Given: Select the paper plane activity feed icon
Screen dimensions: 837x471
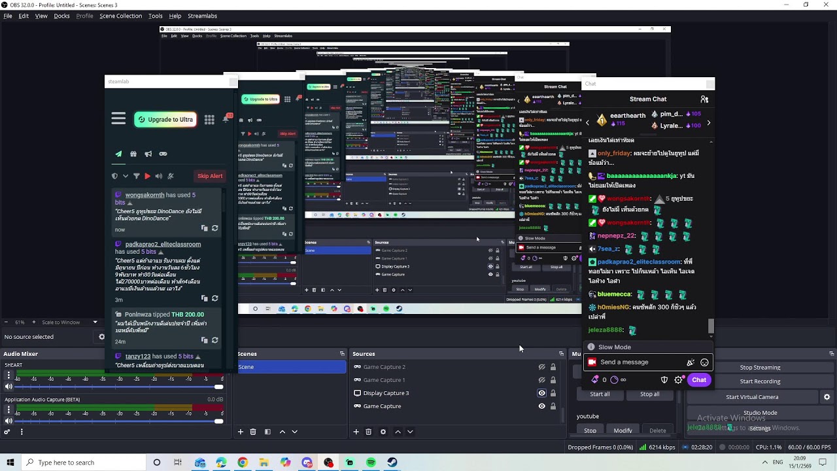Looking at the screenshot, I should [x=118, y=154].
